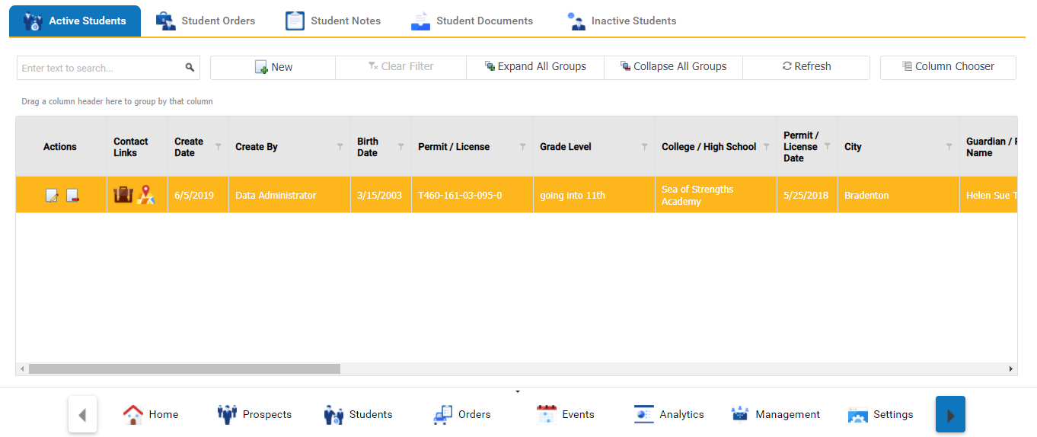1037x437 pixels.
Task: Click Expand All Groups button
Action: (535, 67)
